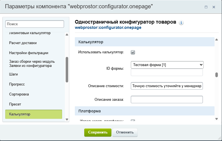Click the info icon next to component title
This screenshot has height=141, width=222.
(181, 22)
